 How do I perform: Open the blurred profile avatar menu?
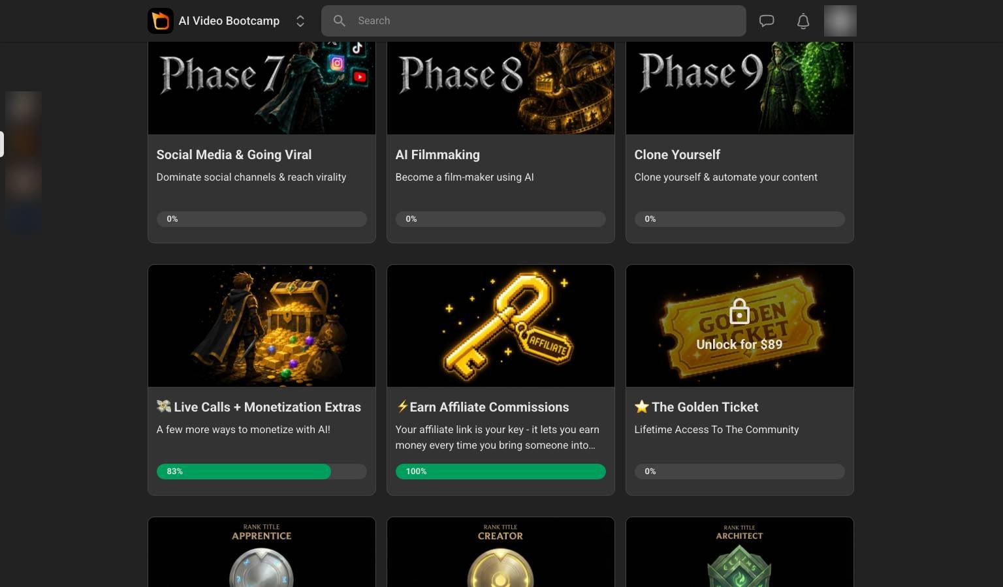pos(840,21)
